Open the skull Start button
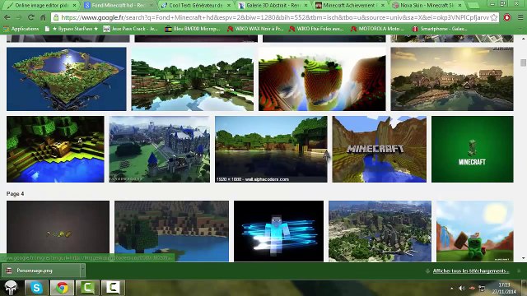 click(x=11, y=288)
